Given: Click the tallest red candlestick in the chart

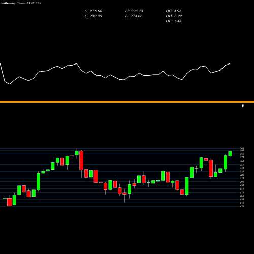Looking at the screenshot, I should coord(81,161).
